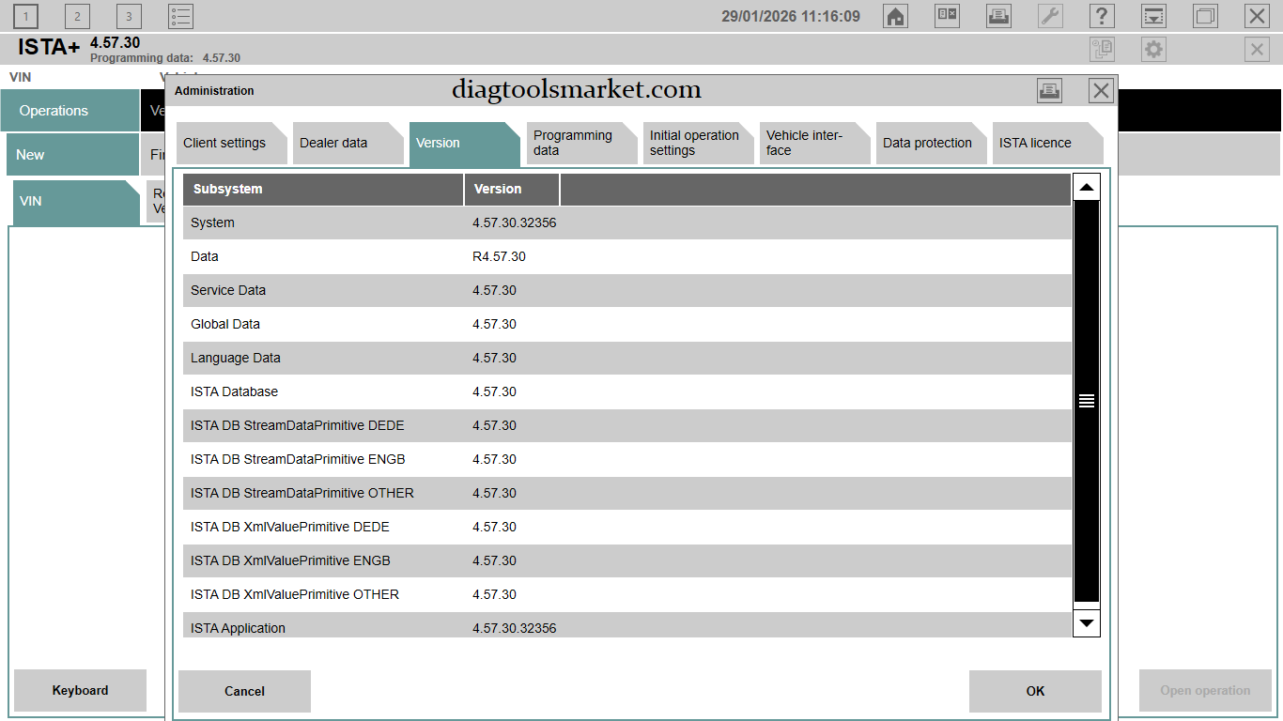Click printer icon in Administration dialog

coord(1049,90)
